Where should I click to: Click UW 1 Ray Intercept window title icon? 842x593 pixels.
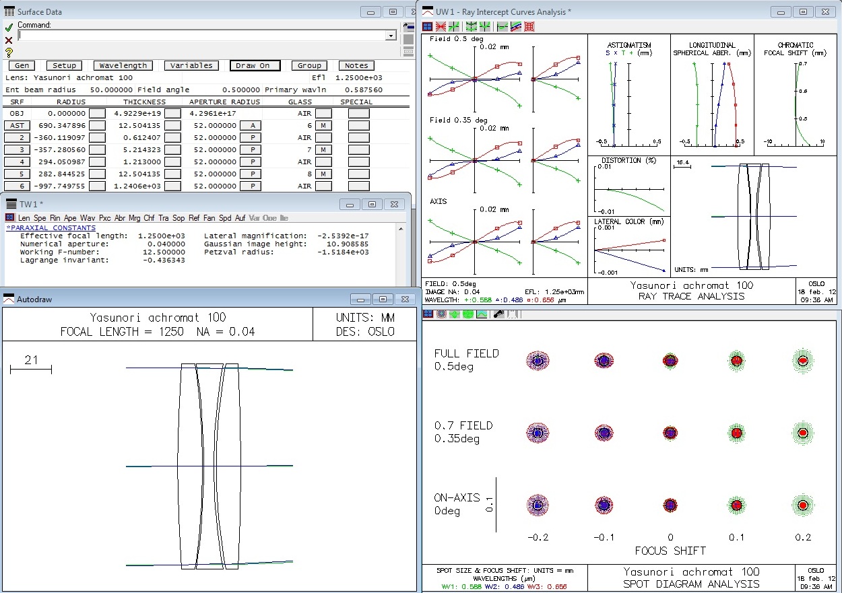[427, 11]
